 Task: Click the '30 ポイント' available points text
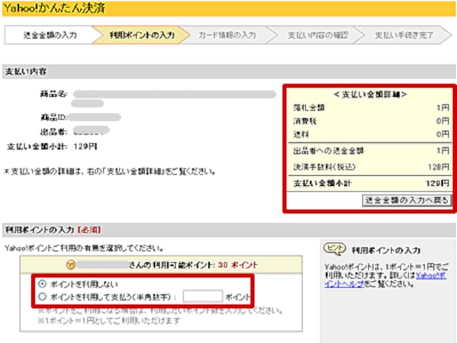tap(238, 265)
